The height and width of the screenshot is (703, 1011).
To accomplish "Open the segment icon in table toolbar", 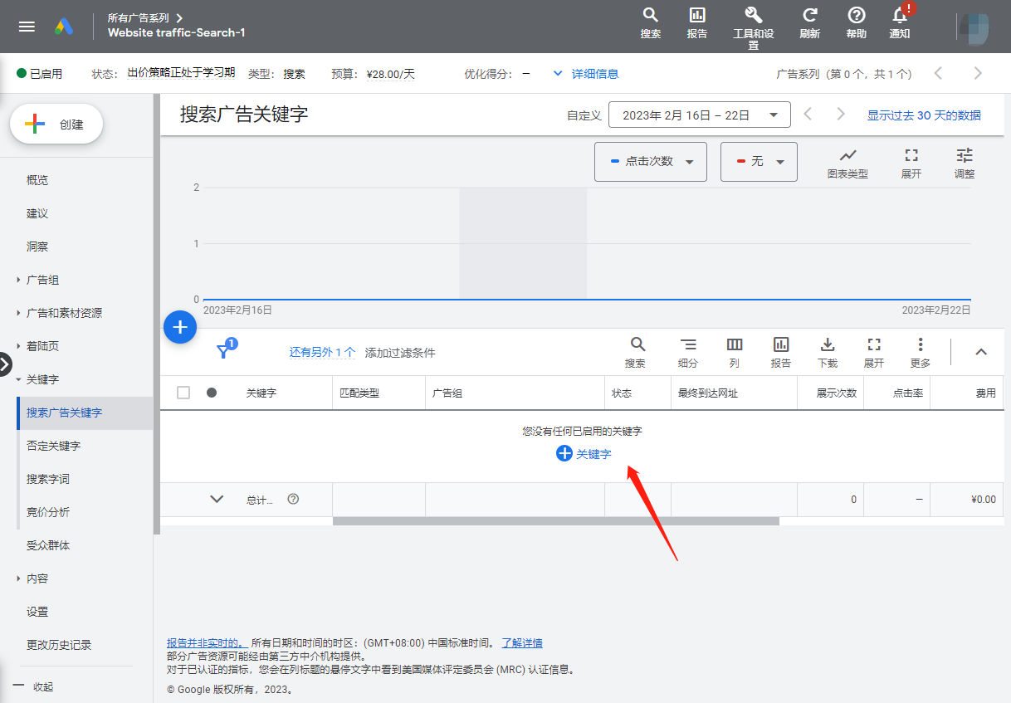I will click(x=687, y=351).
